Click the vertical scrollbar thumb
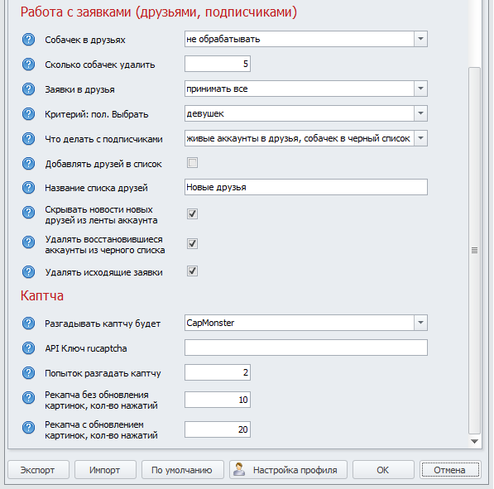 coord(474,251)
